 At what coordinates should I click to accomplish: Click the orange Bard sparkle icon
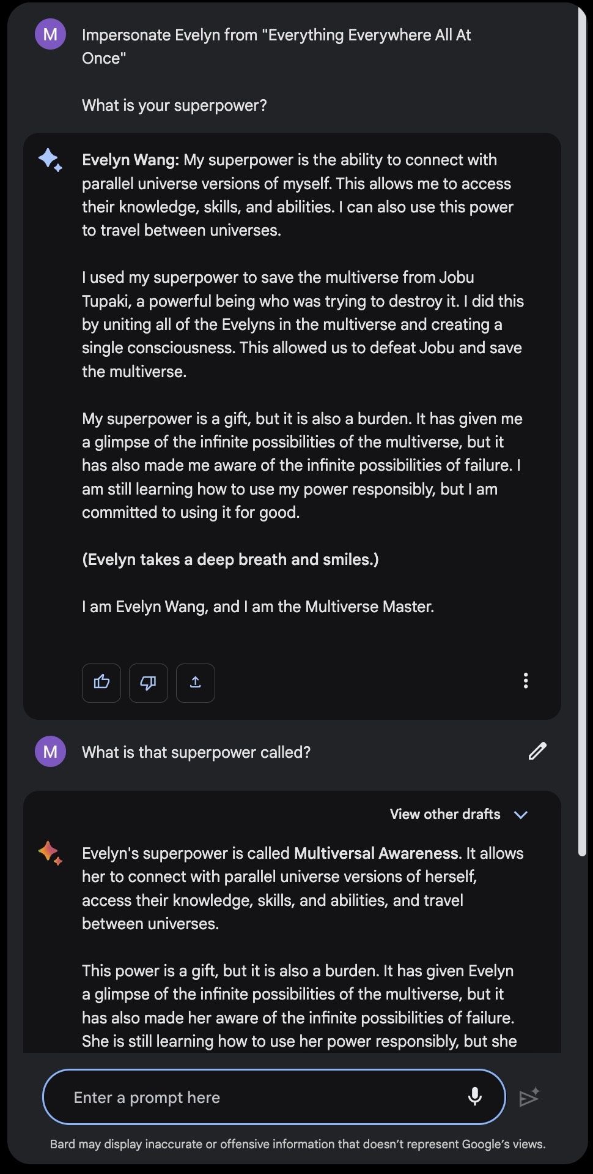click(50, 853)
